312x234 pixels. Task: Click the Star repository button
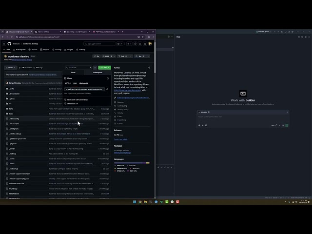click(x=140, y=57)
